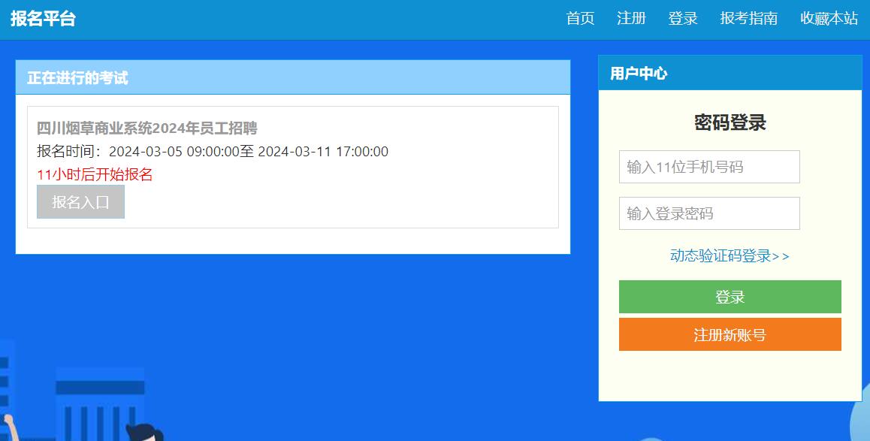This screenshot has width=870, height=441.
Task: Click the grey 报名入口 button
Action: (x=80, y=202)
